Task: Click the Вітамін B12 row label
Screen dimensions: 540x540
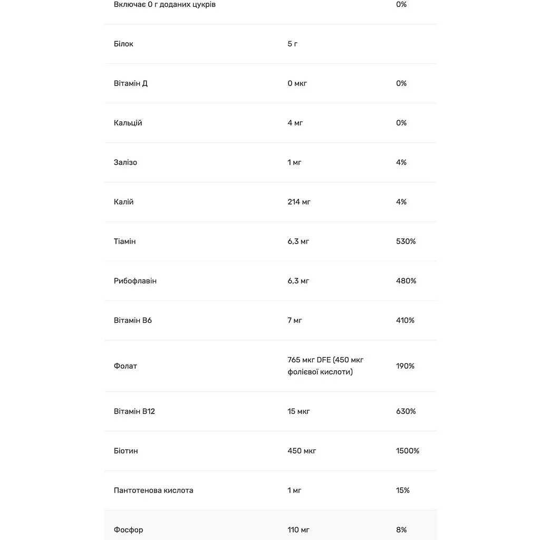Action: pos(134,411)
